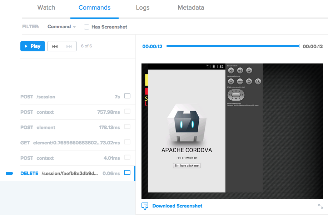Select the POST context 757.98ms command
Viewport: 328px width, 215px height.
click(78, 112)
